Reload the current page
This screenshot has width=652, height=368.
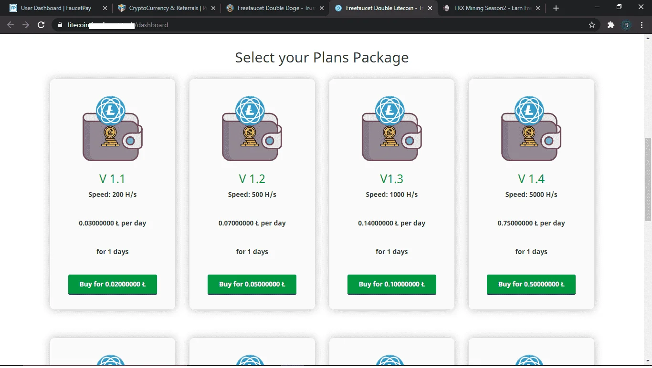pyautogui.click(x=41, y=25)
